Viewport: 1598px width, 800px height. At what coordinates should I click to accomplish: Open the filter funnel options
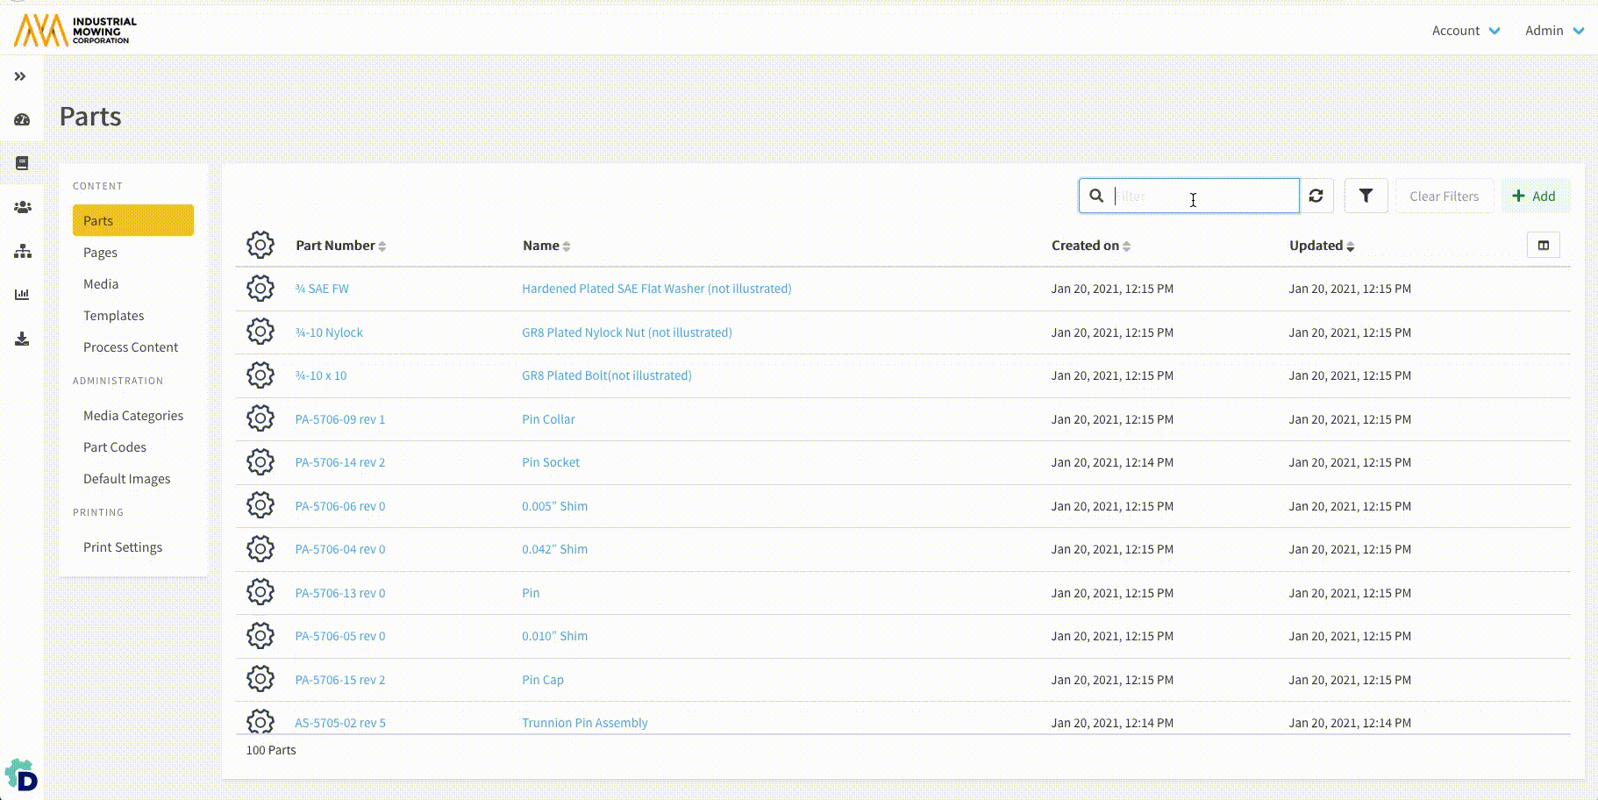pyautogui.click(x=1366, y=196)
